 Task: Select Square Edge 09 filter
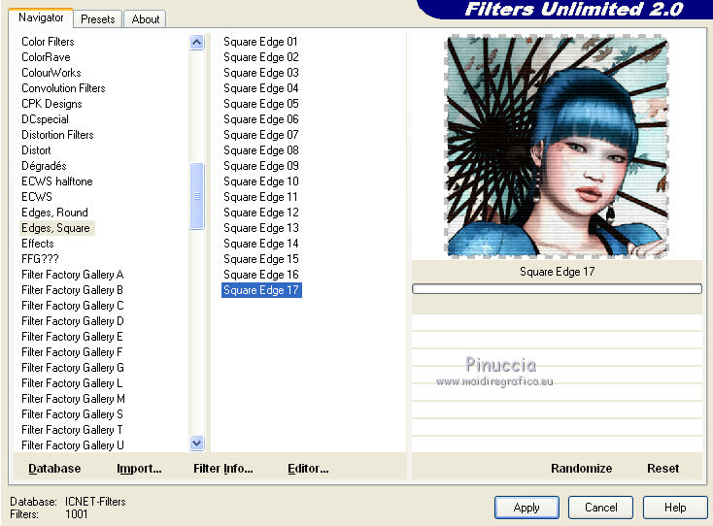tap(261, 166)
